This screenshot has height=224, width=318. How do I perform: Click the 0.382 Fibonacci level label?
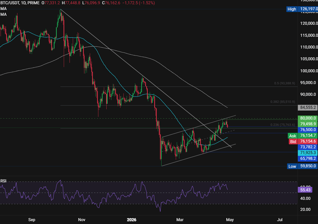283,102
